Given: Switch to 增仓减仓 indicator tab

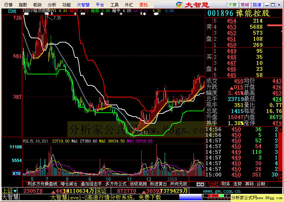Looking at the screenshot, I should point(69,184).
